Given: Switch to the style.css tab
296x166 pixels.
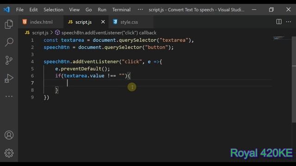Looking at the screenshot, I should click(x=131, y=22).
